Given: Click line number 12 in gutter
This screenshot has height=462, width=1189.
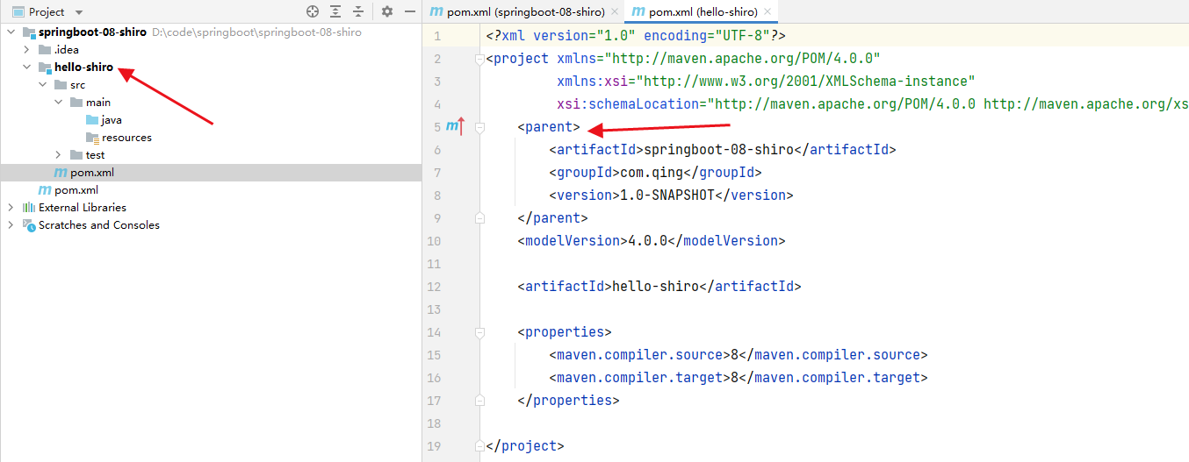Looking at the screenshot, I should (x=433, y=287).
